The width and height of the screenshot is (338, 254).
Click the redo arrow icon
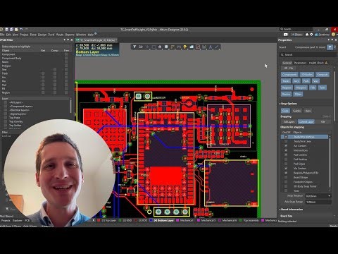26,29
